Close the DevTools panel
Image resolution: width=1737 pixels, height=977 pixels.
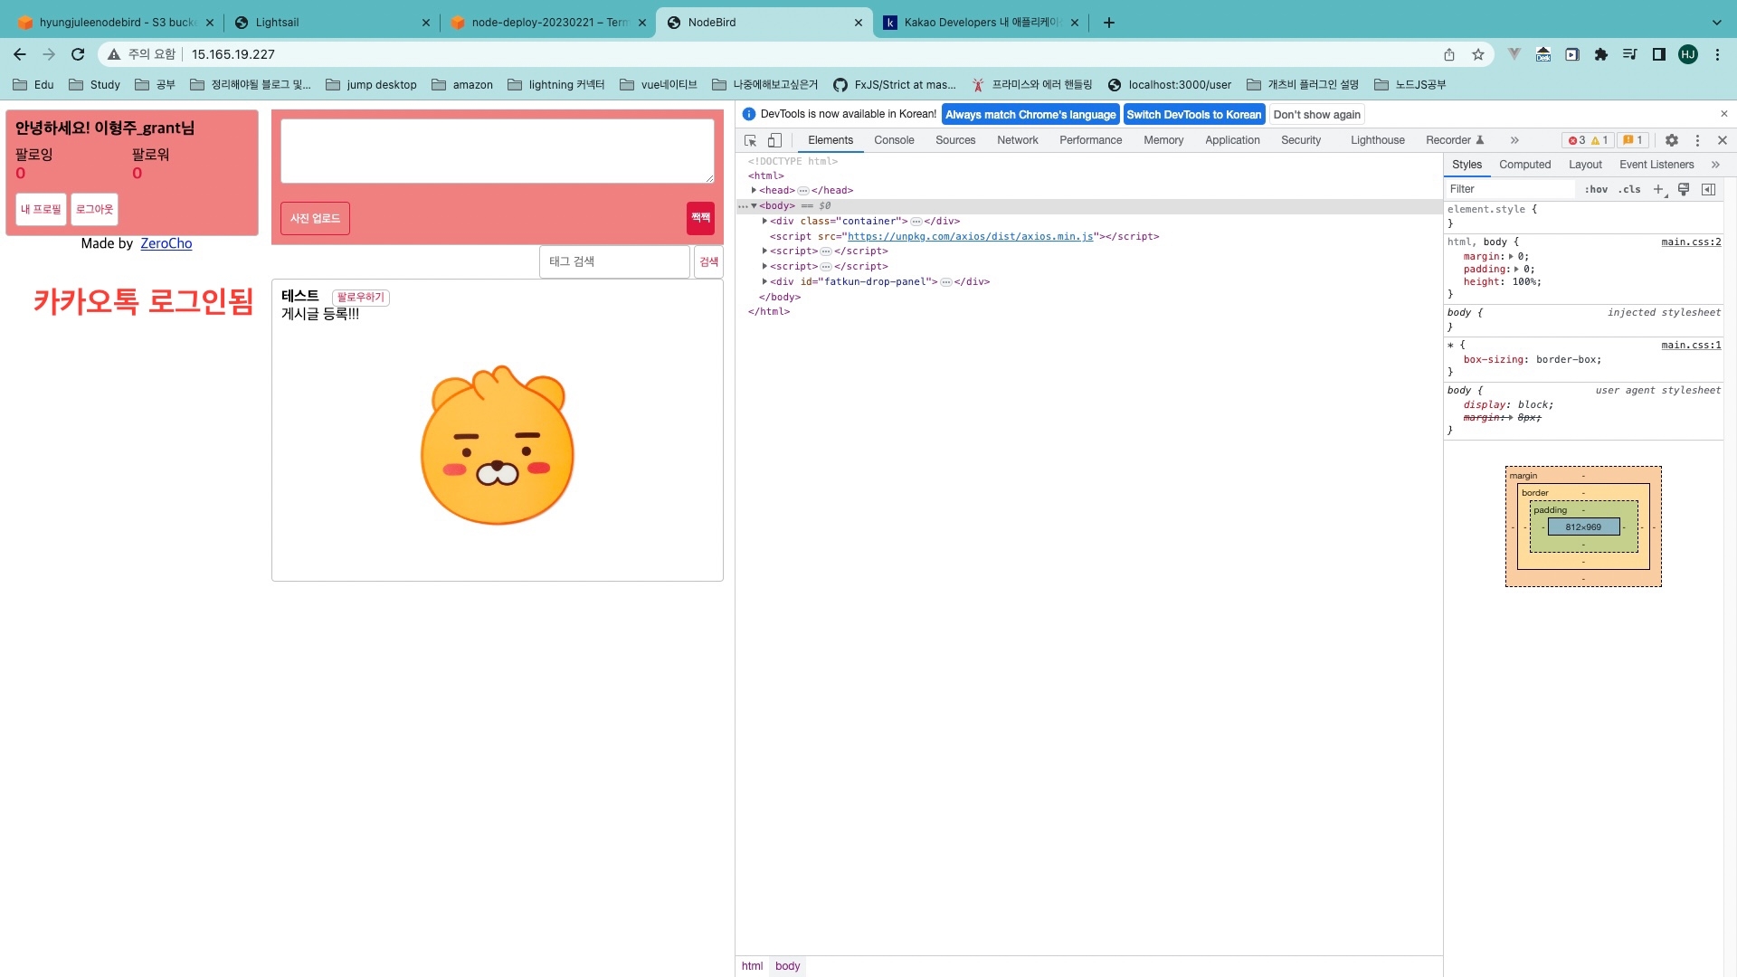pyautogui.click(x=1723, y=140)
